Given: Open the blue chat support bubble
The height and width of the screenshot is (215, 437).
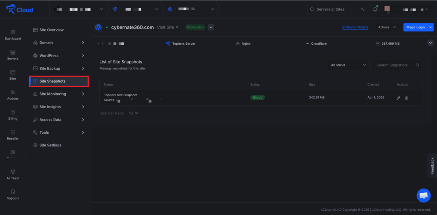Looking at the screenshot, I should point(423,195).
